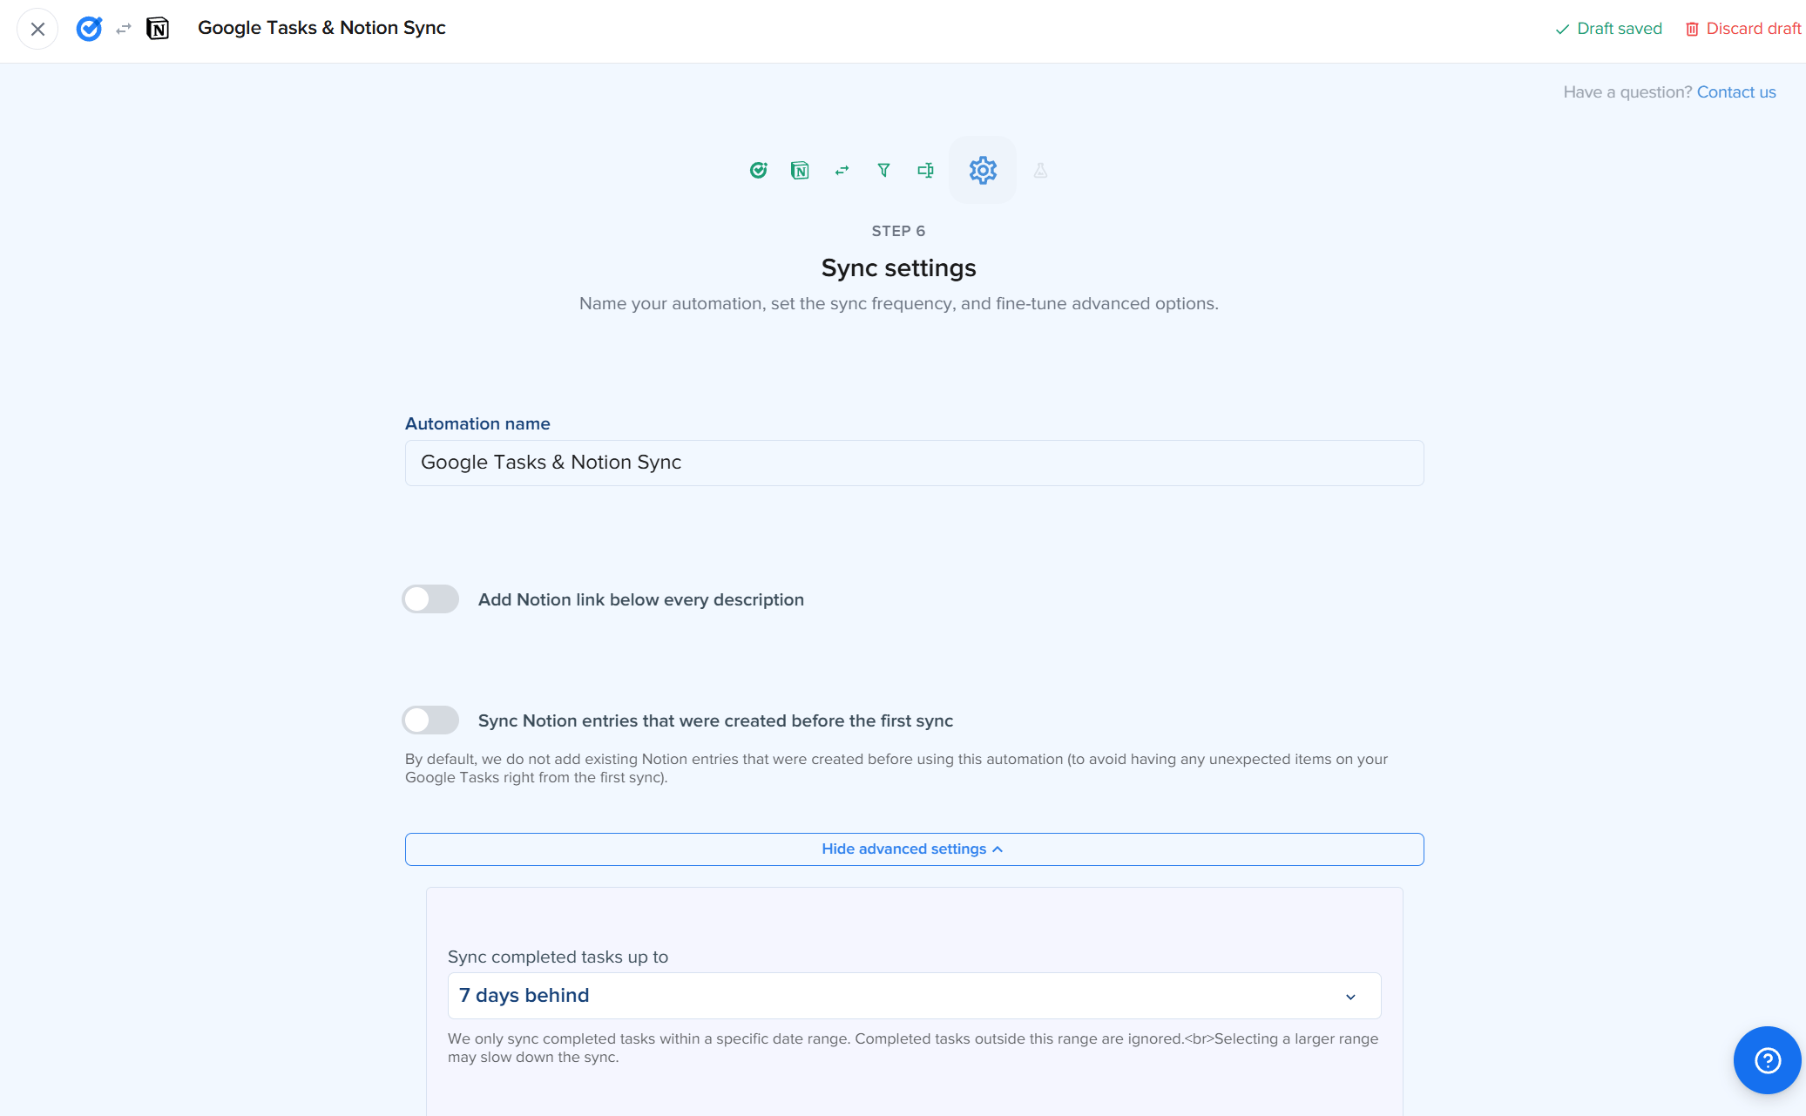Open the sync direction step icon
Viewport: 1806px width, 1116px height.
click(x=842, y=170)
